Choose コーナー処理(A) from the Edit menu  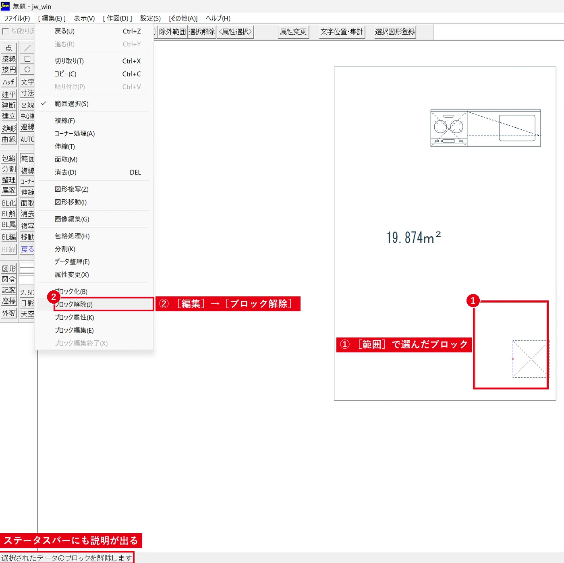tap(94, 134)
